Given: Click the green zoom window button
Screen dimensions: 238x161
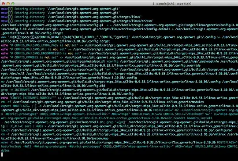Looking at the screenshot, I should [x=13, y=4].
